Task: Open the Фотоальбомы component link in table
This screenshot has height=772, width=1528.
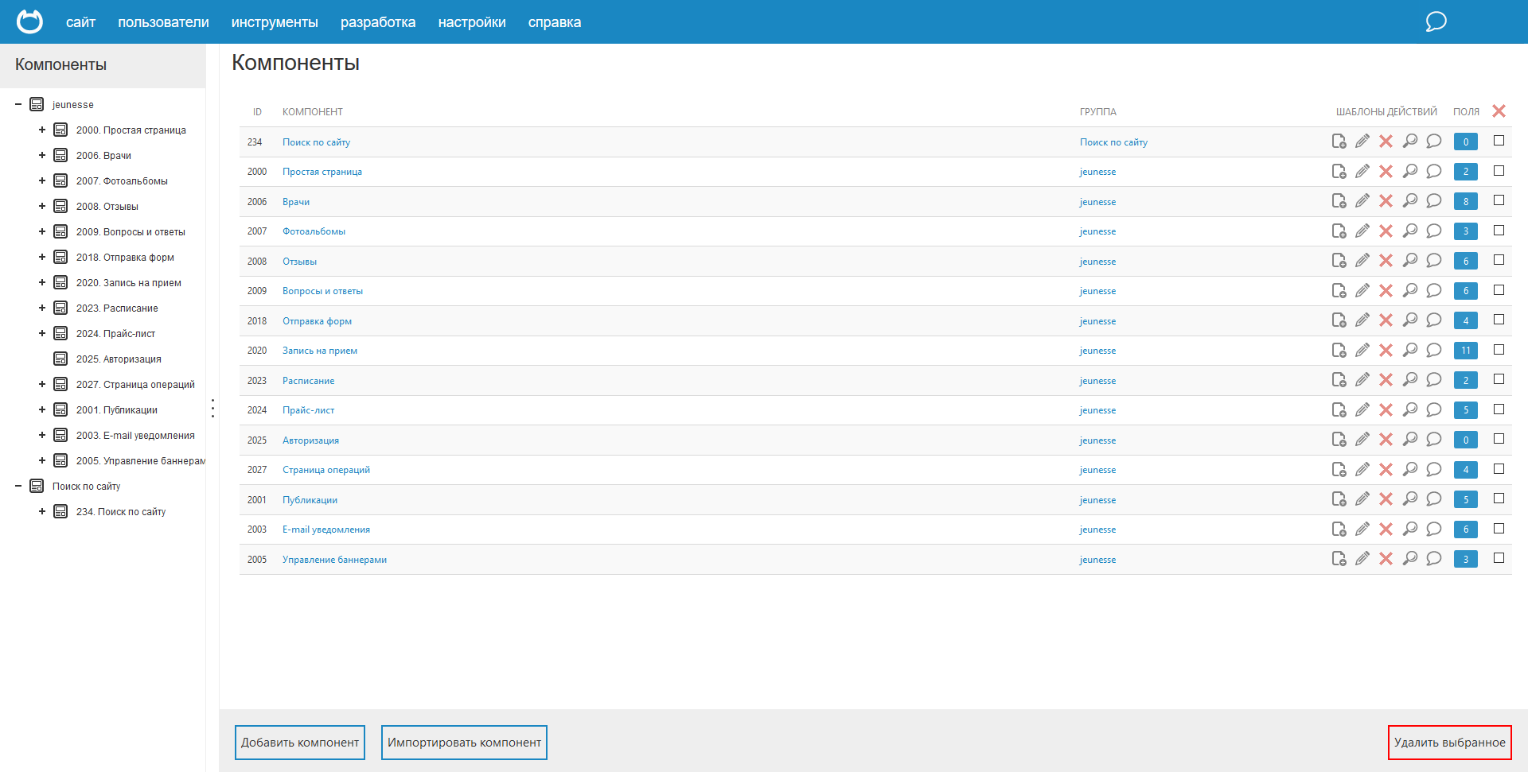Action: point(314,231)
